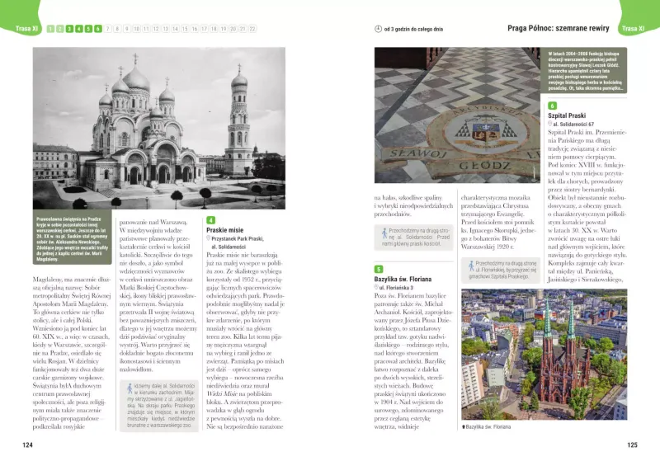This screenshot has height=475, width=660.
Task: Click the walking figure icon in Idziemy dalej box
Action: coord(130,388)
